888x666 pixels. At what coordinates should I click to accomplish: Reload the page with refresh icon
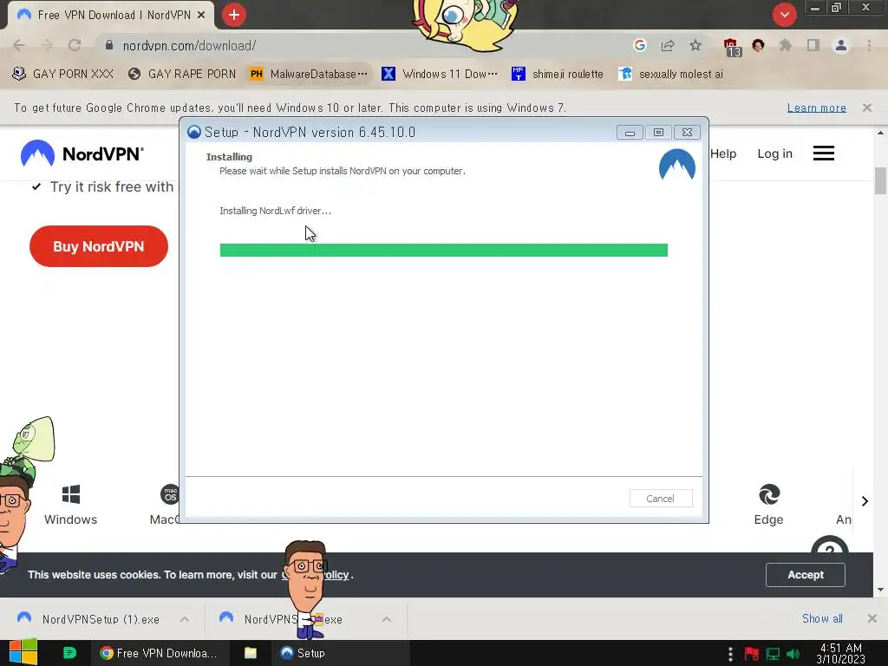(75, 45)
